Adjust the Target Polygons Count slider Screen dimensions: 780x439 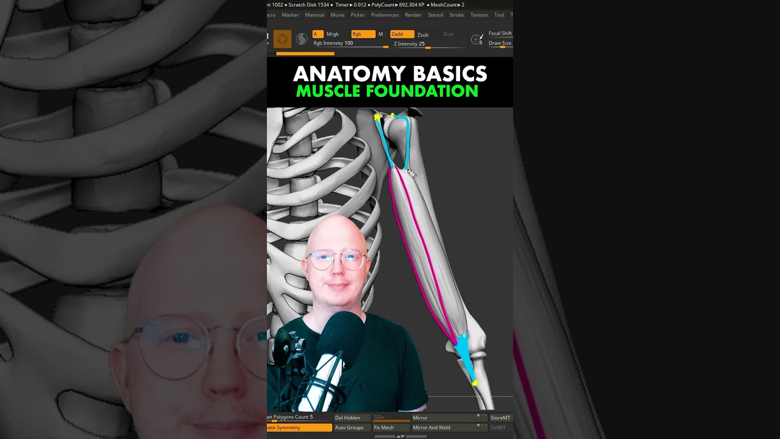click(299, 418)
